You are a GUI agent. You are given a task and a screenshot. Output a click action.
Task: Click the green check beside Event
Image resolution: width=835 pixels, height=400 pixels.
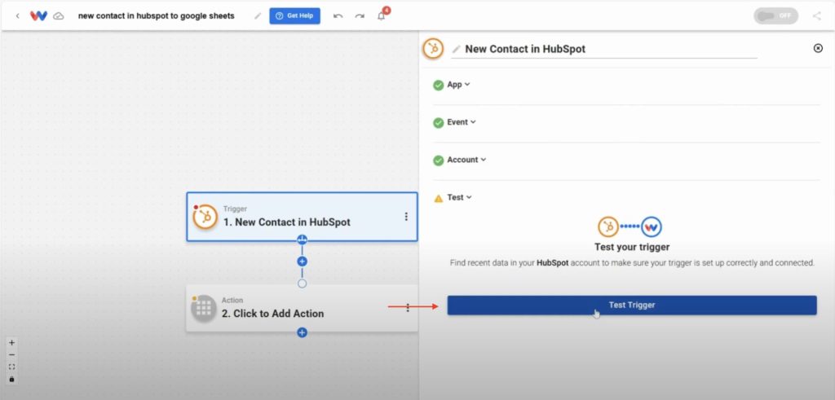[438, 123]
